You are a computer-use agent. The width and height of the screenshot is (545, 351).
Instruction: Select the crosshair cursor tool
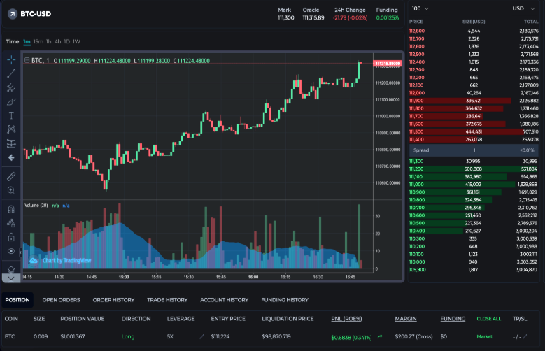[x=11, y=59]
